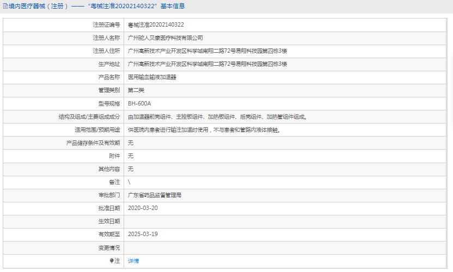Click the 产品名称 label
This screenshot has width=453, height=272.
point(109,77)
